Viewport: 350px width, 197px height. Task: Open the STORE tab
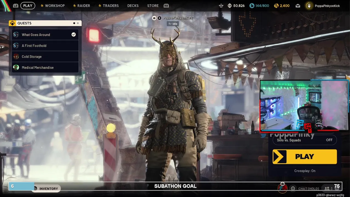tap(153, 5)
